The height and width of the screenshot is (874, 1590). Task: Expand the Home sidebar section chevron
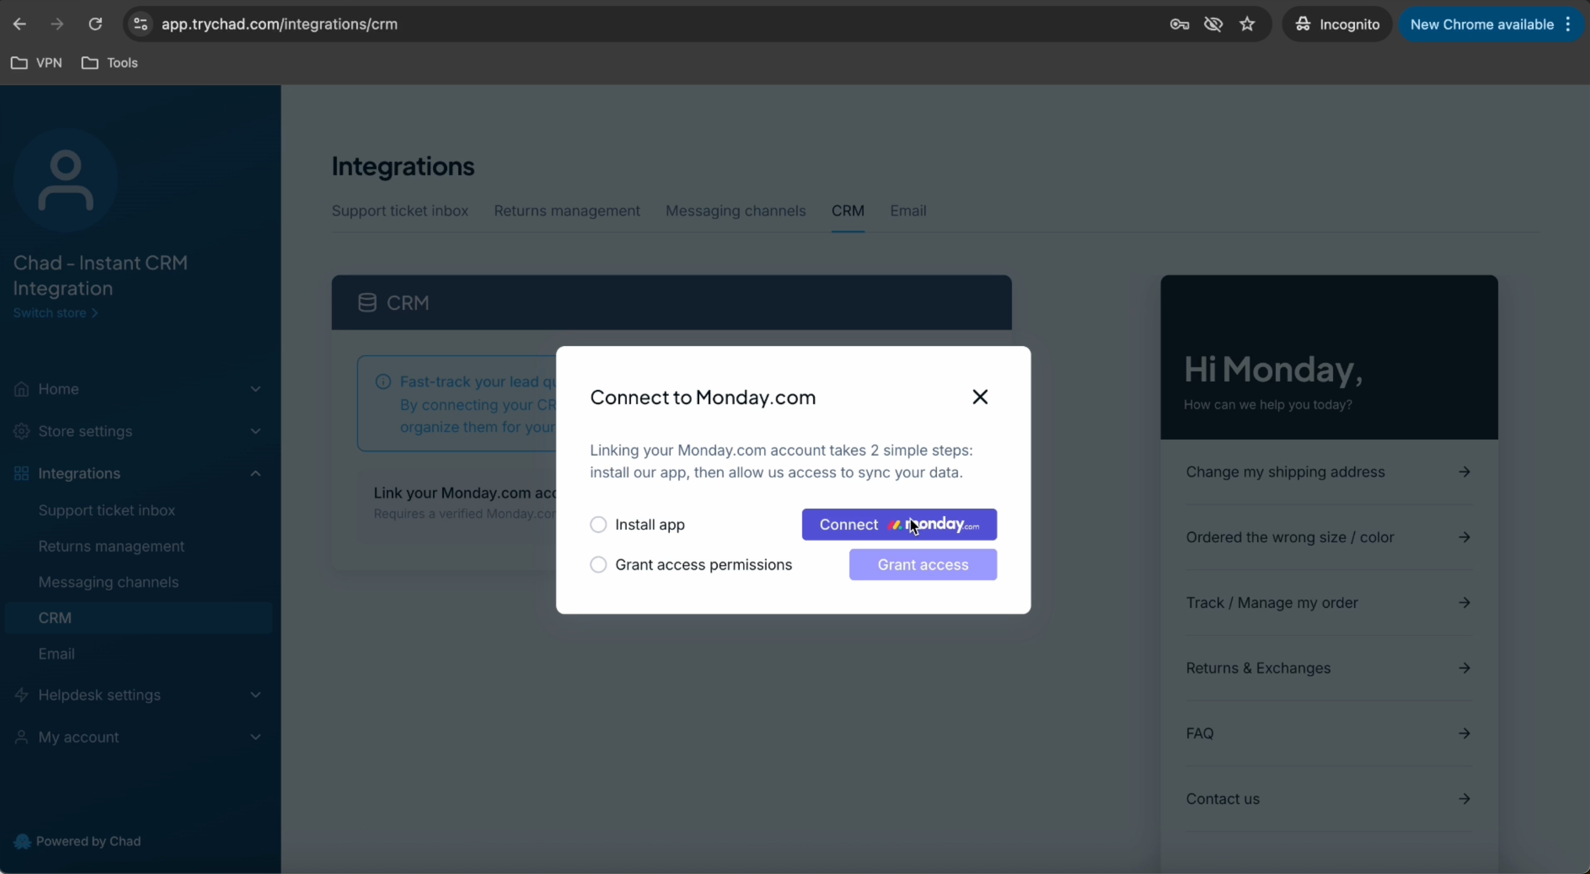[255, 389]
